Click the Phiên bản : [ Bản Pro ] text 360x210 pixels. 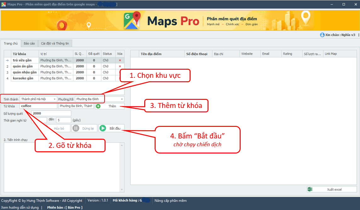pyautogui.click(x=65, y=207)
